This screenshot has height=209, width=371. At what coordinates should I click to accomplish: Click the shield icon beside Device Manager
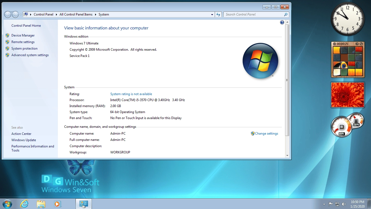[7, 35]
